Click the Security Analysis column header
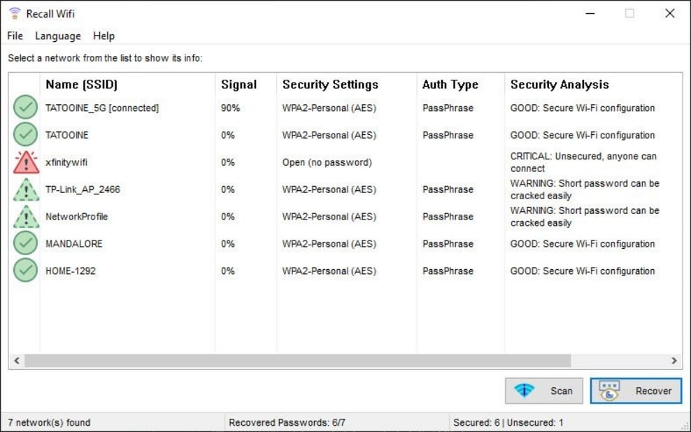This screenshot has height=432, width=691. [560, 85]
